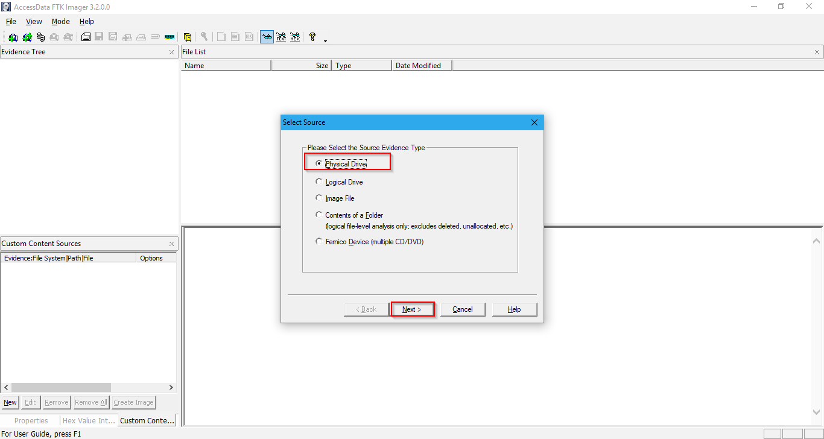Close the File List pane
Image resolution: width=824 pixels, height=439 pixels.
(x=817, y=52)
